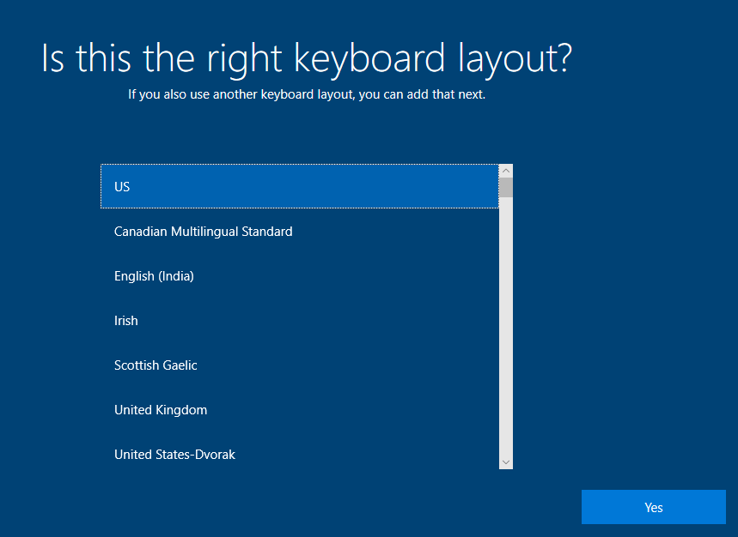
Task: Click the chevron at scrollbar bottom
Action: (x=506, y=462)
